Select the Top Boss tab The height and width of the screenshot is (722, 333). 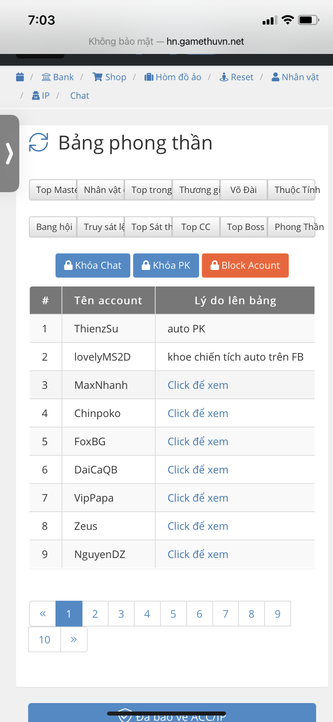(x=245, y=227)
